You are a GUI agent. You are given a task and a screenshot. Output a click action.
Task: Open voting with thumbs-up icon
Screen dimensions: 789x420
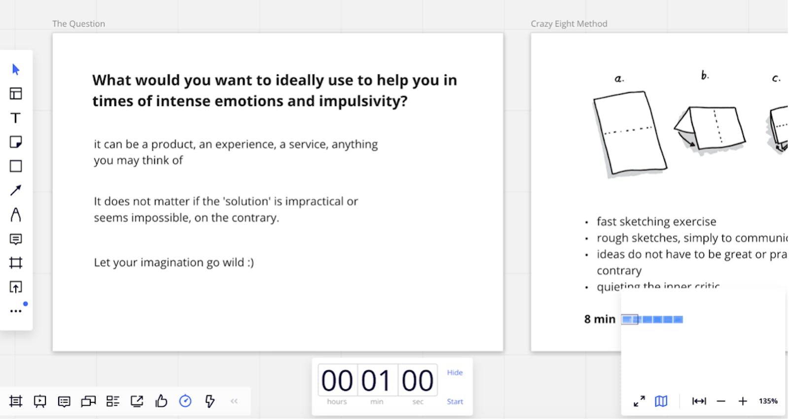click(x=161, y=401)
